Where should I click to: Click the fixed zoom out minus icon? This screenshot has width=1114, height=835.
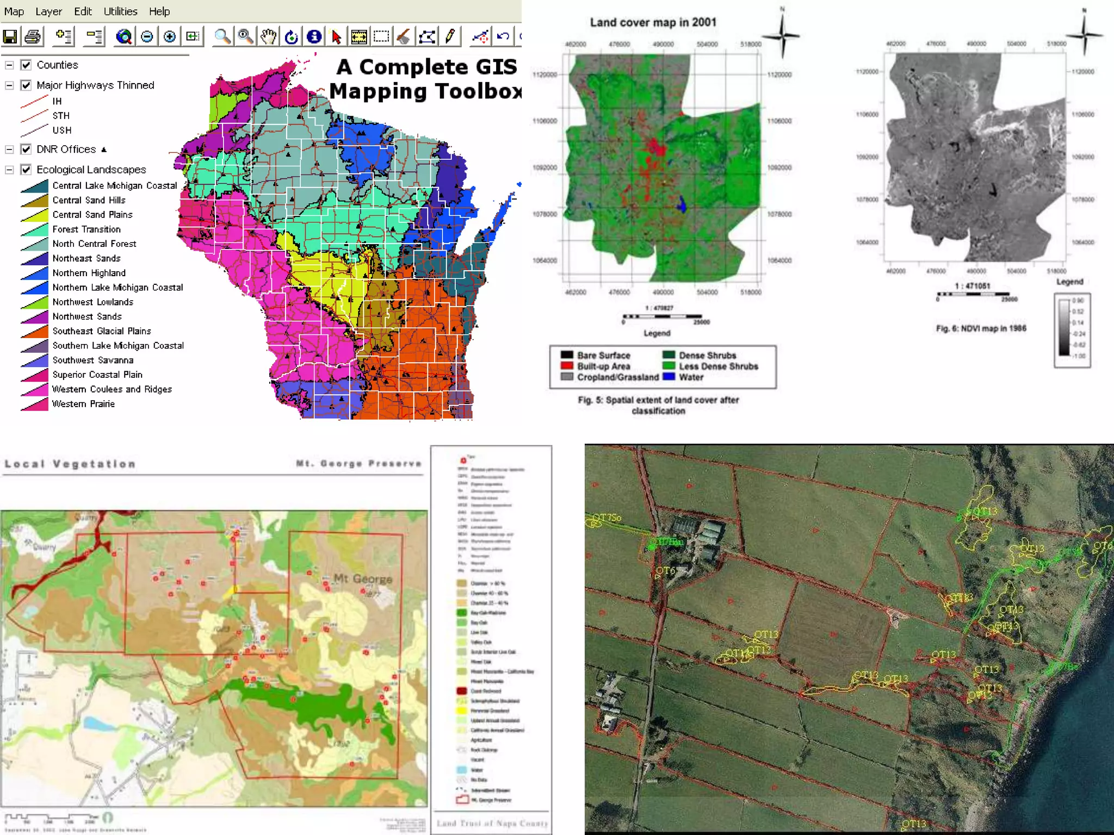[147, 36]
